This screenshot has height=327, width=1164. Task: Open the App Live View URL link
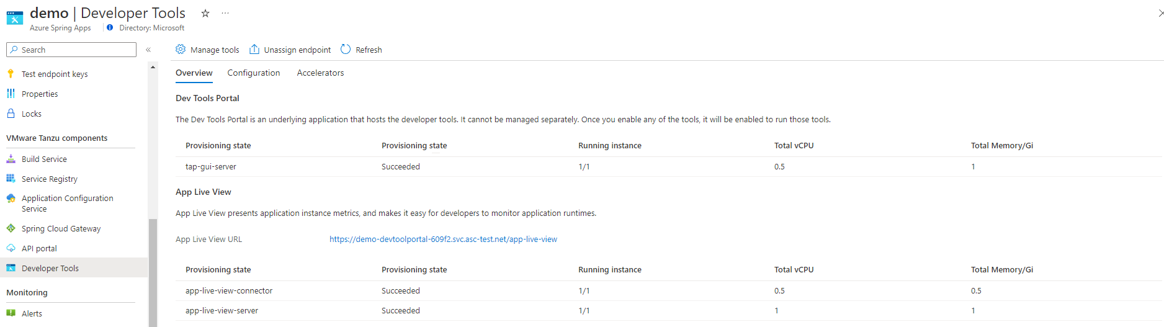(x=443, y=239)
